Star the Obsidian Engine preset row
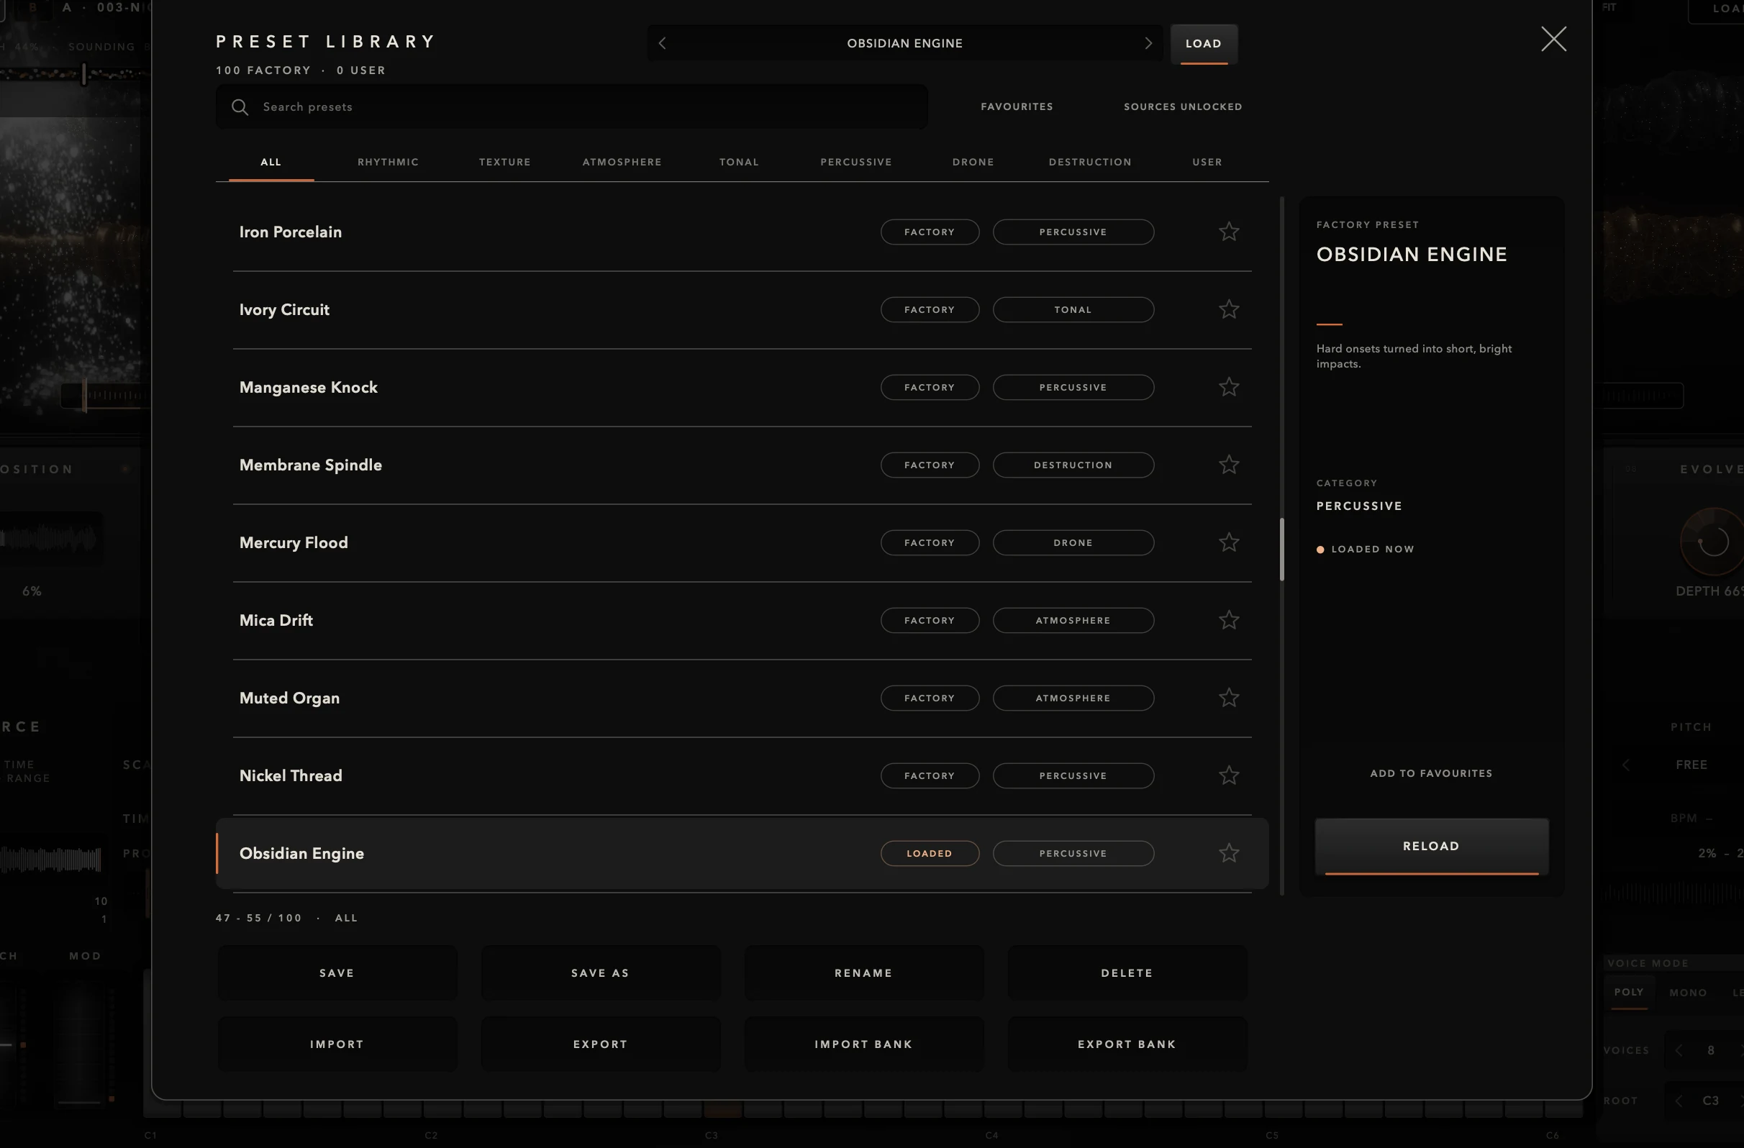This screenshot has height=1148, width=1744. 1229,853
